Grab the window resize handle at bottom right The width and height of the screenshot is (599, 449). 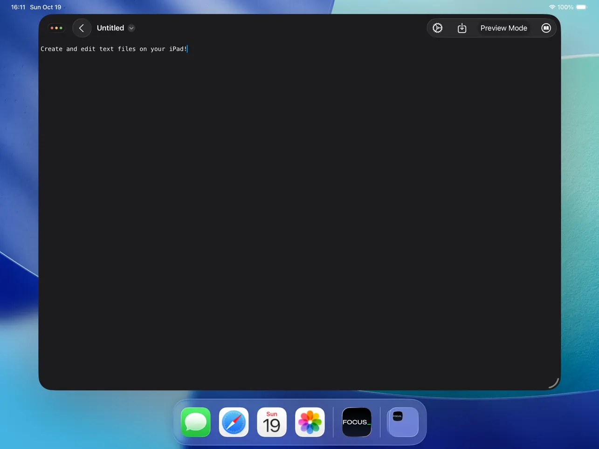coord(553,382)
